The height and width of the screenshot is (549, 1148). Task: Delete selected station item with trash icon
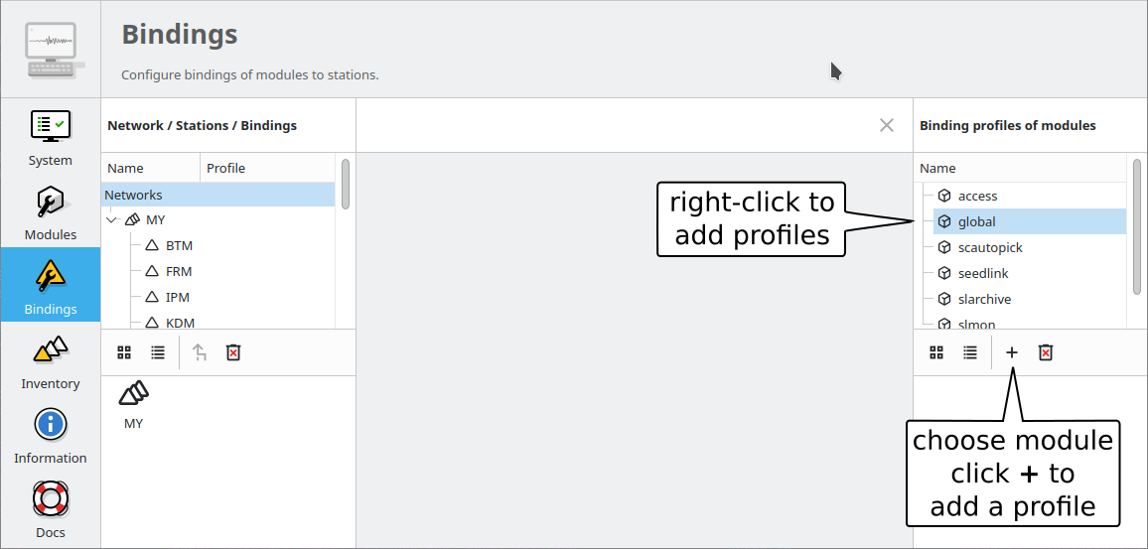pyautogui.click(x=233, y=352)
